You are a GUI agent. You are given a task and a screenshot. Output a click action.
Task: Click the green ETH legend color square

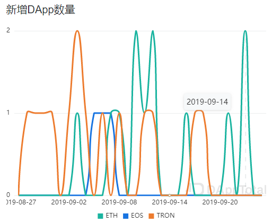100,216
